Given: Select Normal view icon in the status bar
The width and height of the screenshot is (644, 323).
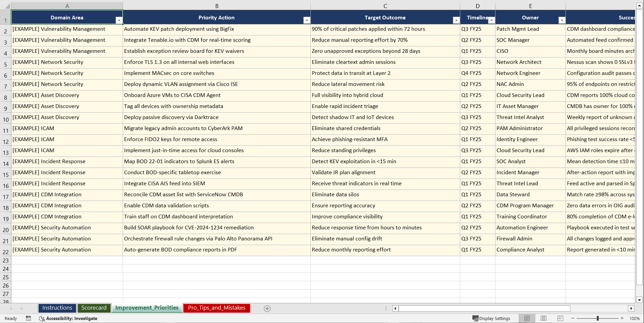Looking at the screenshot, I should [527, 318].
